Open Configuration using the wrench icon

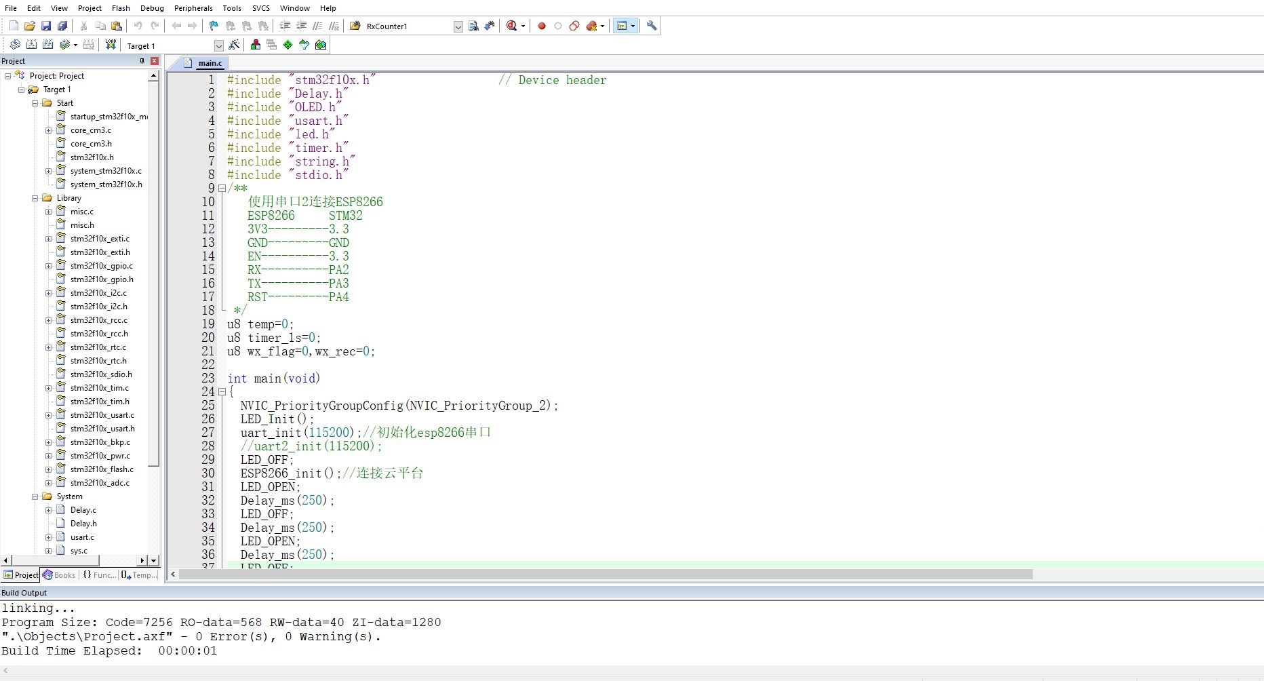click(652, 26)
